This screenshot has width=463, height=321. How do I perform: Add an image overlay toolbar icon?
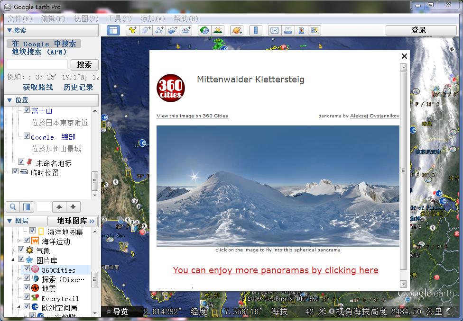pyautogui.click(x=173, y=30)
